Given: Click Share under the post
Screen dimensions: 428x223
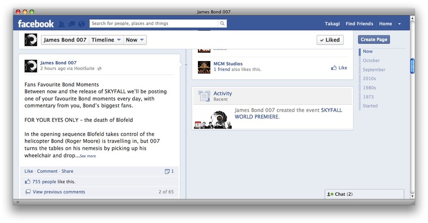Looking at the screenshot, I should (67, 171).
